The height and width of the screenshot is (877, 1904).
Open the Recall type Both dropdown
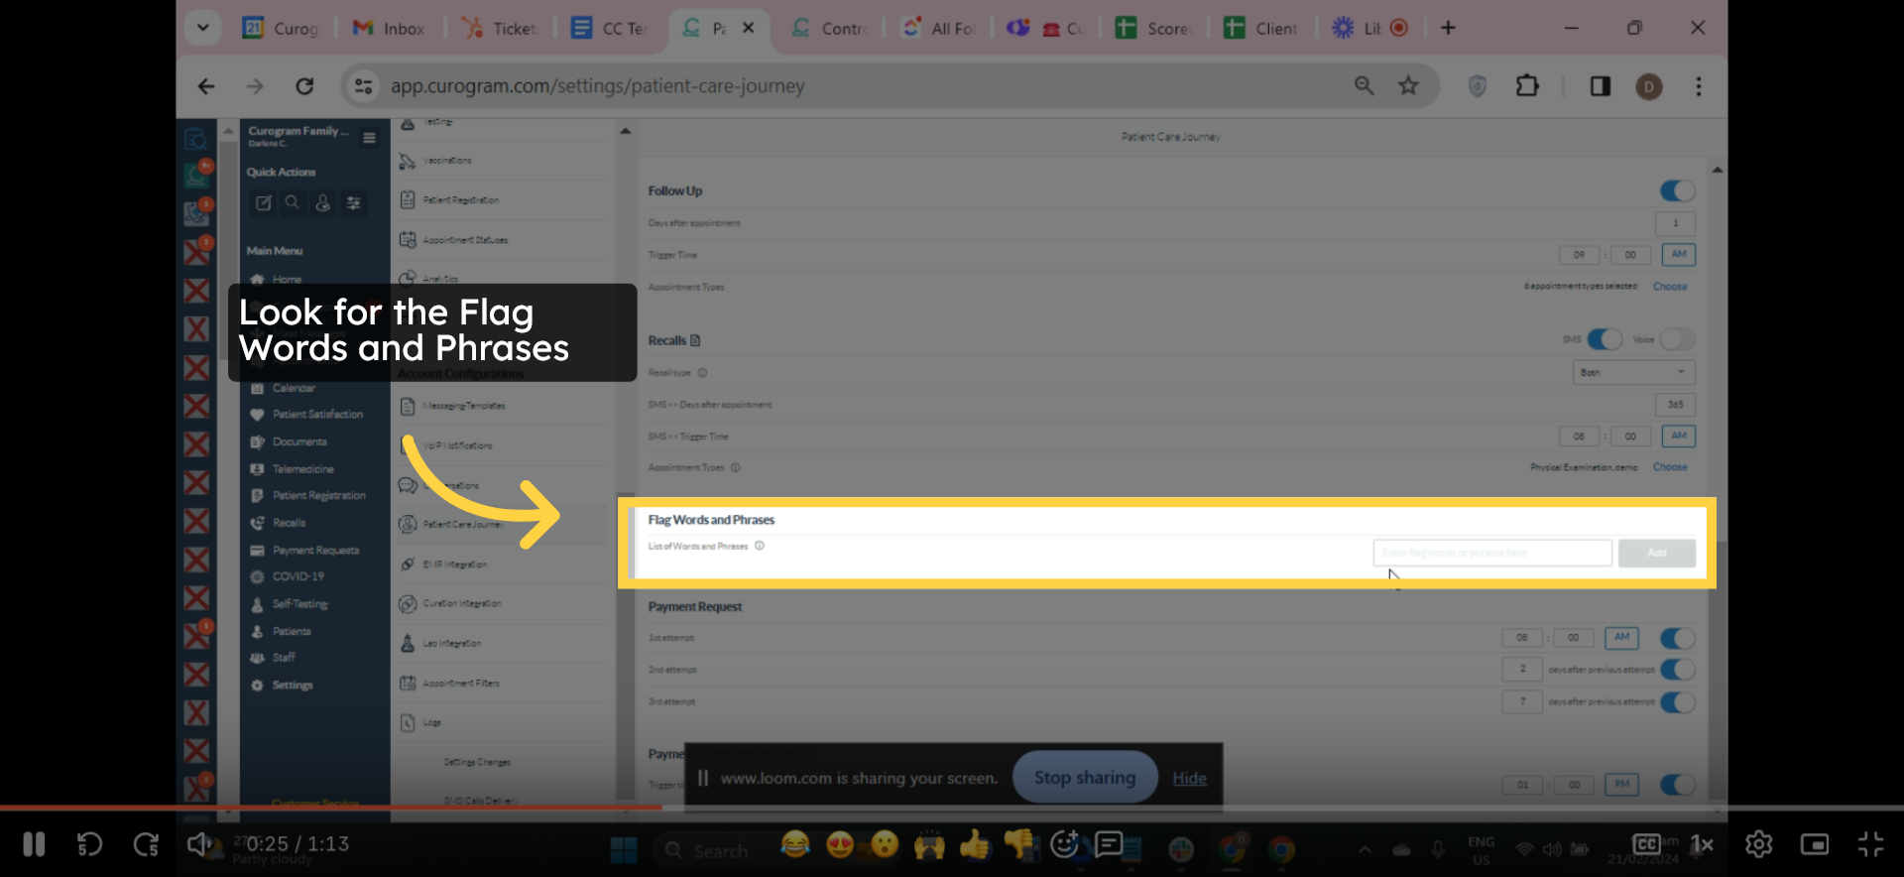(1633, 372)
